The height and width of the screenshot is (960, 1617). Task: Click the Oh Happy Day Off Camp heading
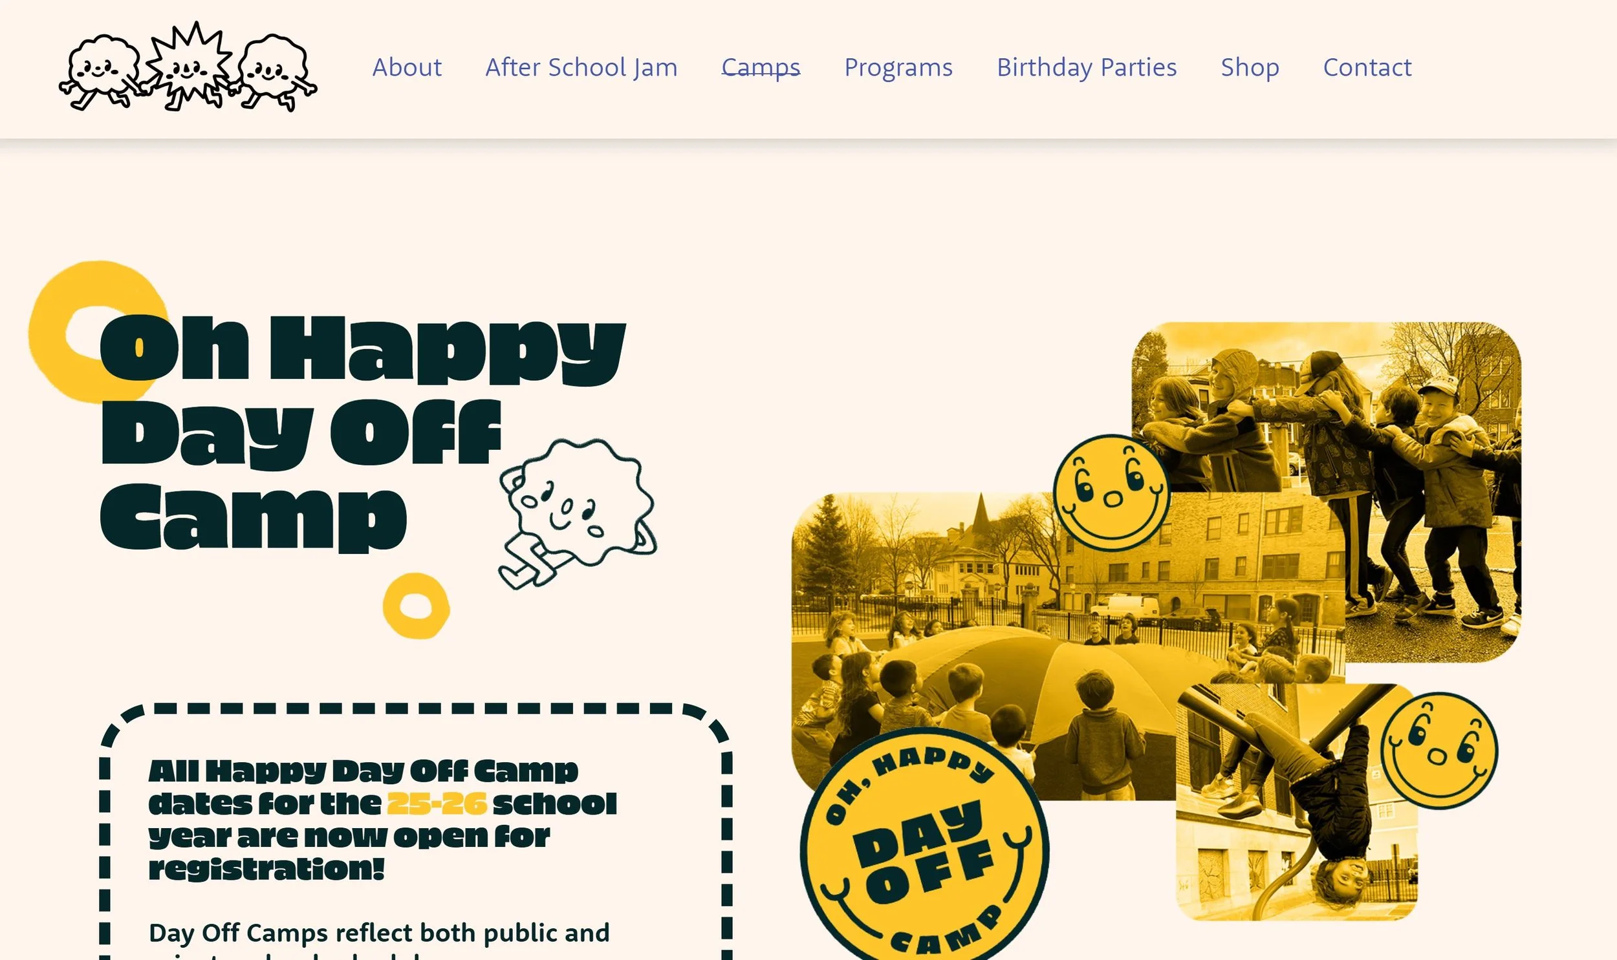point(362,433)
